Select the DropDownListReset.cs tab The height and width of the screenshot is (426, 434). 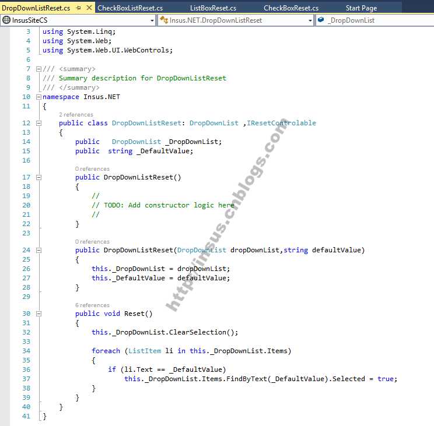pos(36,8)
